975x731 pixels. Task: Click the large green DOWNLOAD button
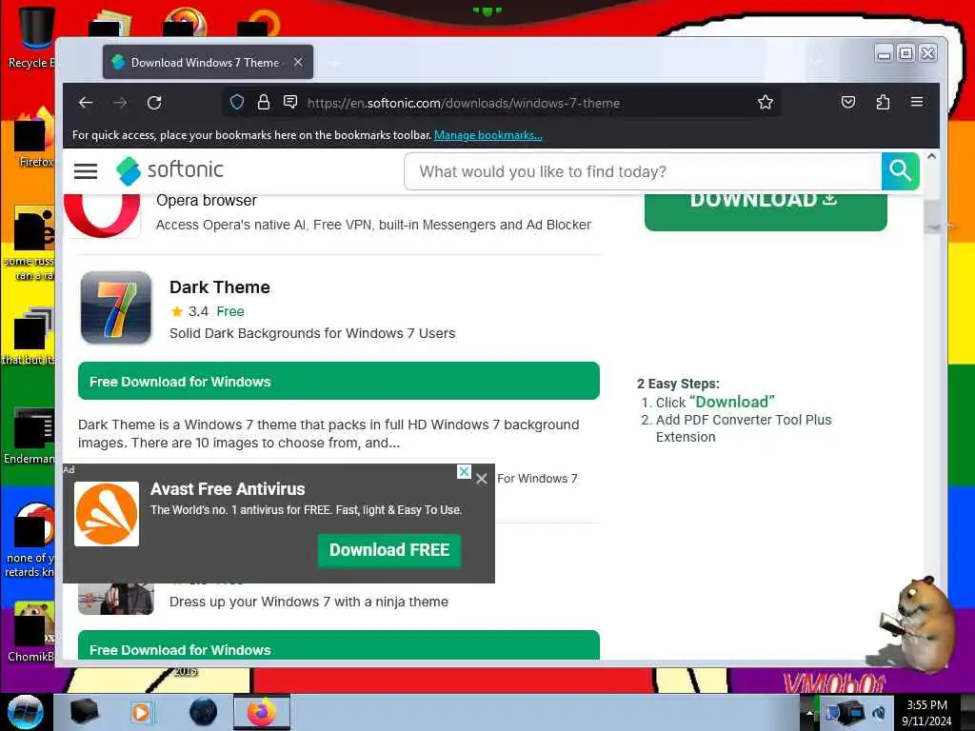[x=766, y=211]
